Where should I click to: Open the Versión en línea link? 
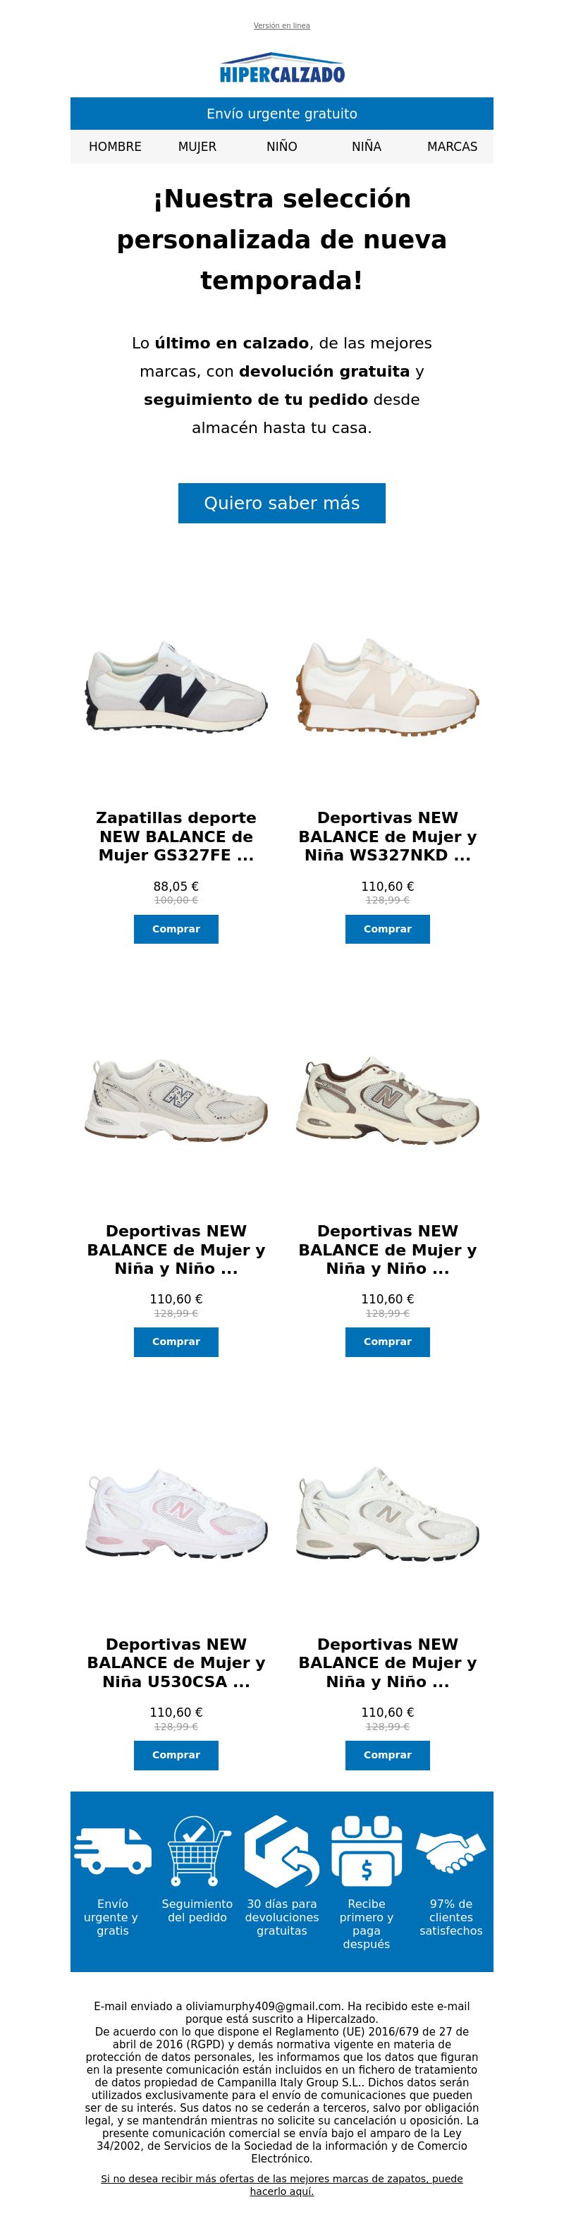click(281, 26)
